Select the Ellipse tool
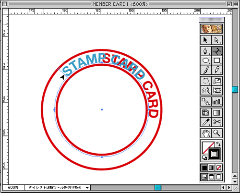 [x=205, y=60]
